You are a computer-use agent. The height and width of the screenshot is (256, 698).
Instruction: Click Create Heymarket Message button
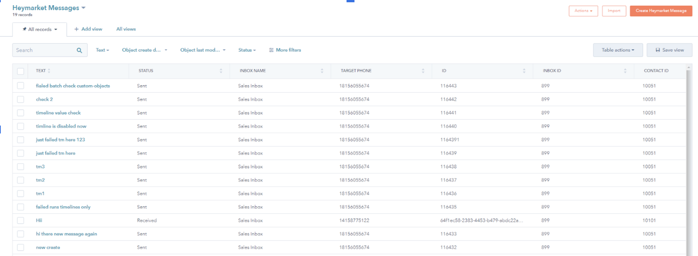click(x=661, y=11)
